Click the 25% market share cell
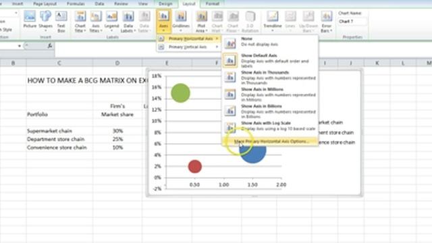The width and height of the screenshot is (432, 243). 117,139
